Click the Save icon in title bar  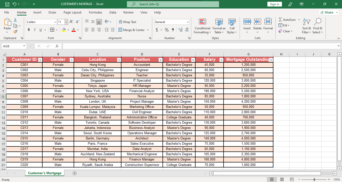(7, 4)
